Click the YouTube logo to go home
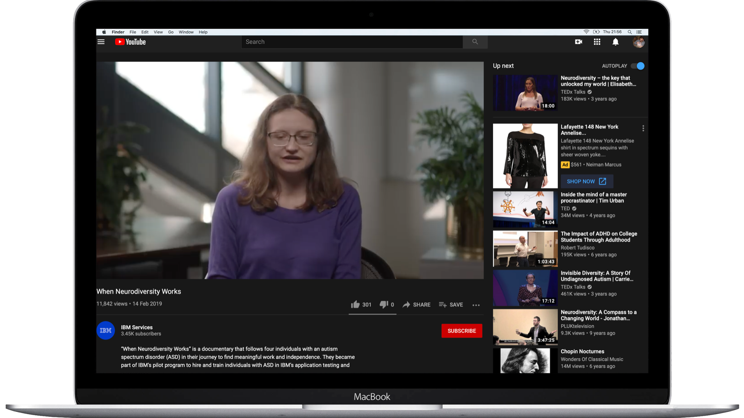744x418 pixels. click(130, 42)
